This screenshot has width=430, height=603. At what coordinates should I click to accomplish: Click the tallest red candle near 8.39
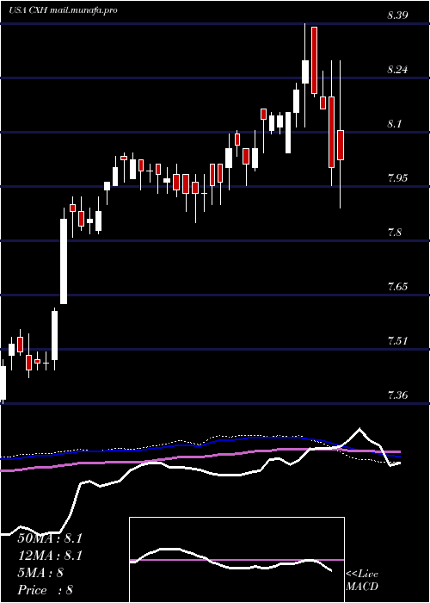pos(314,60)
